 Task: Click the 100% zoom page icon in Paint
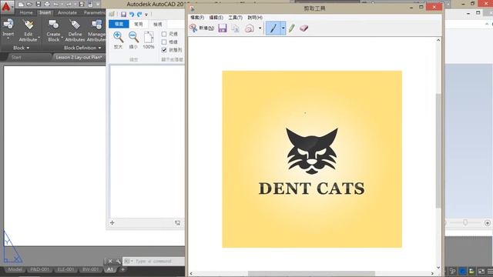pyautogui.click(x=149, y=38)
